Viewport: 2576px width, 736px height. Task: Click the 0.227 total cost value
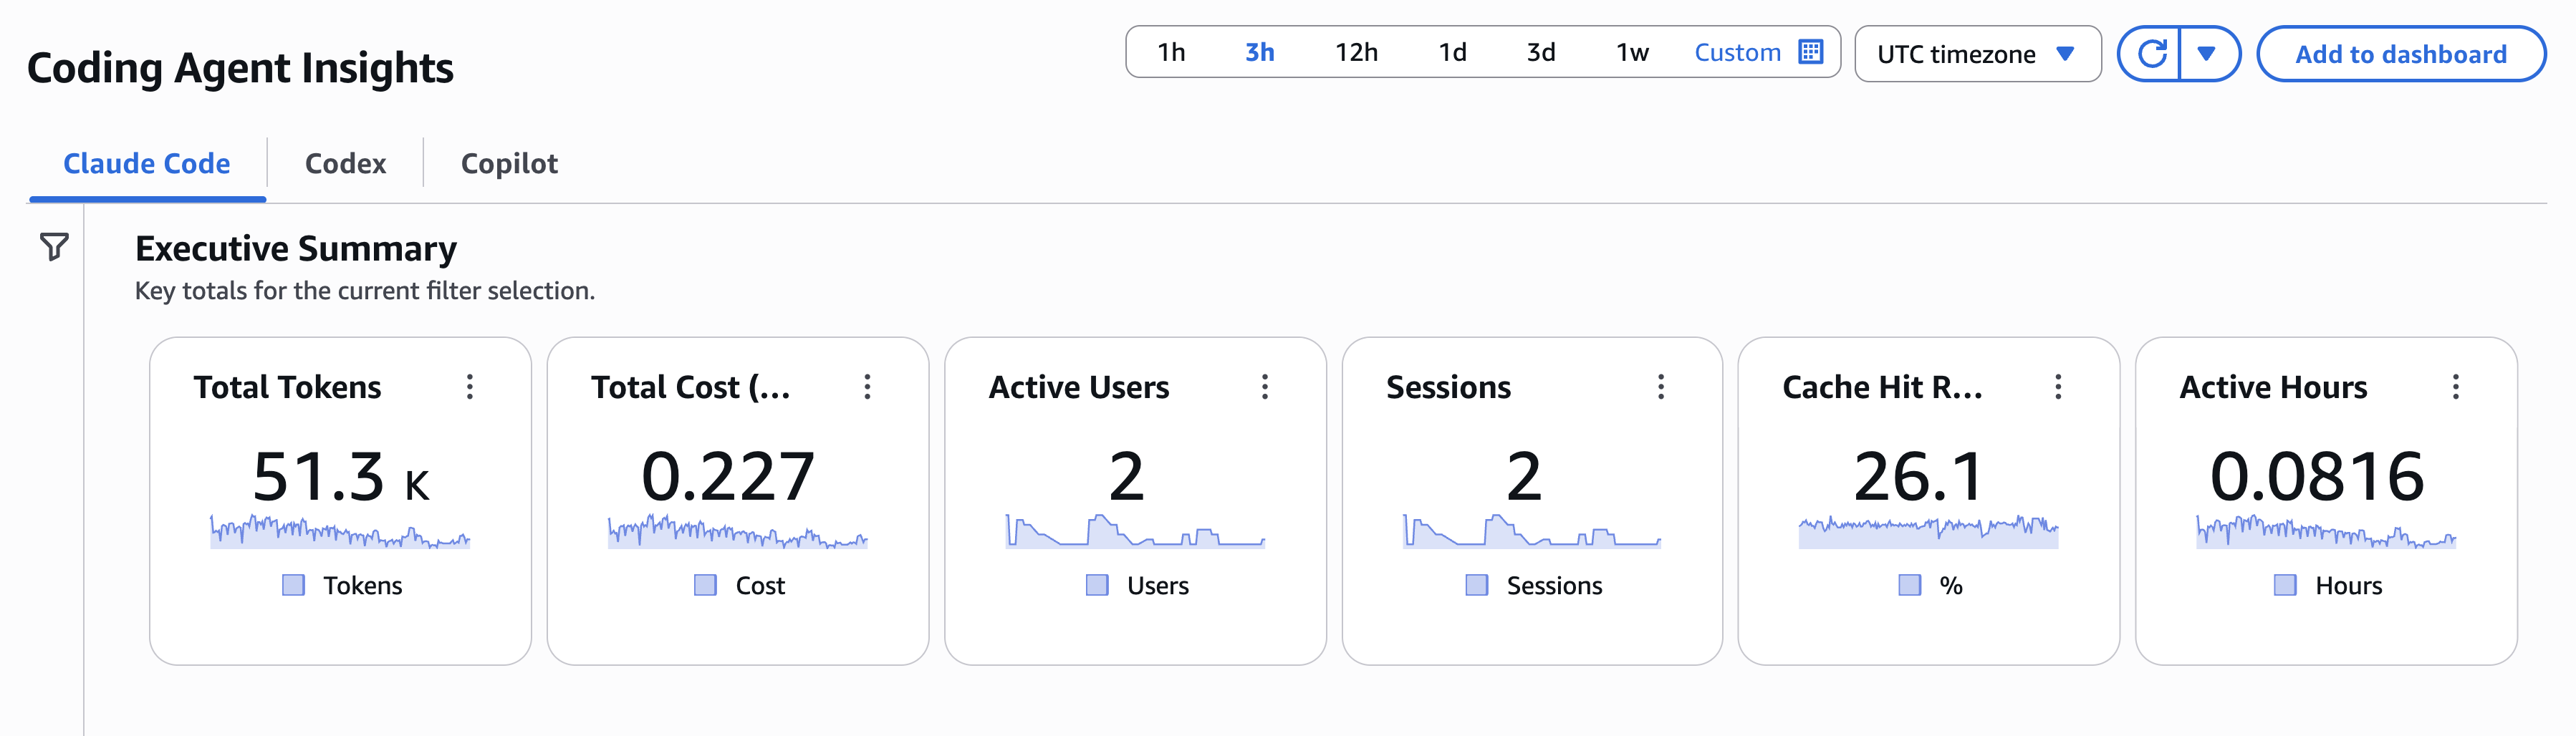coord(728,476)
